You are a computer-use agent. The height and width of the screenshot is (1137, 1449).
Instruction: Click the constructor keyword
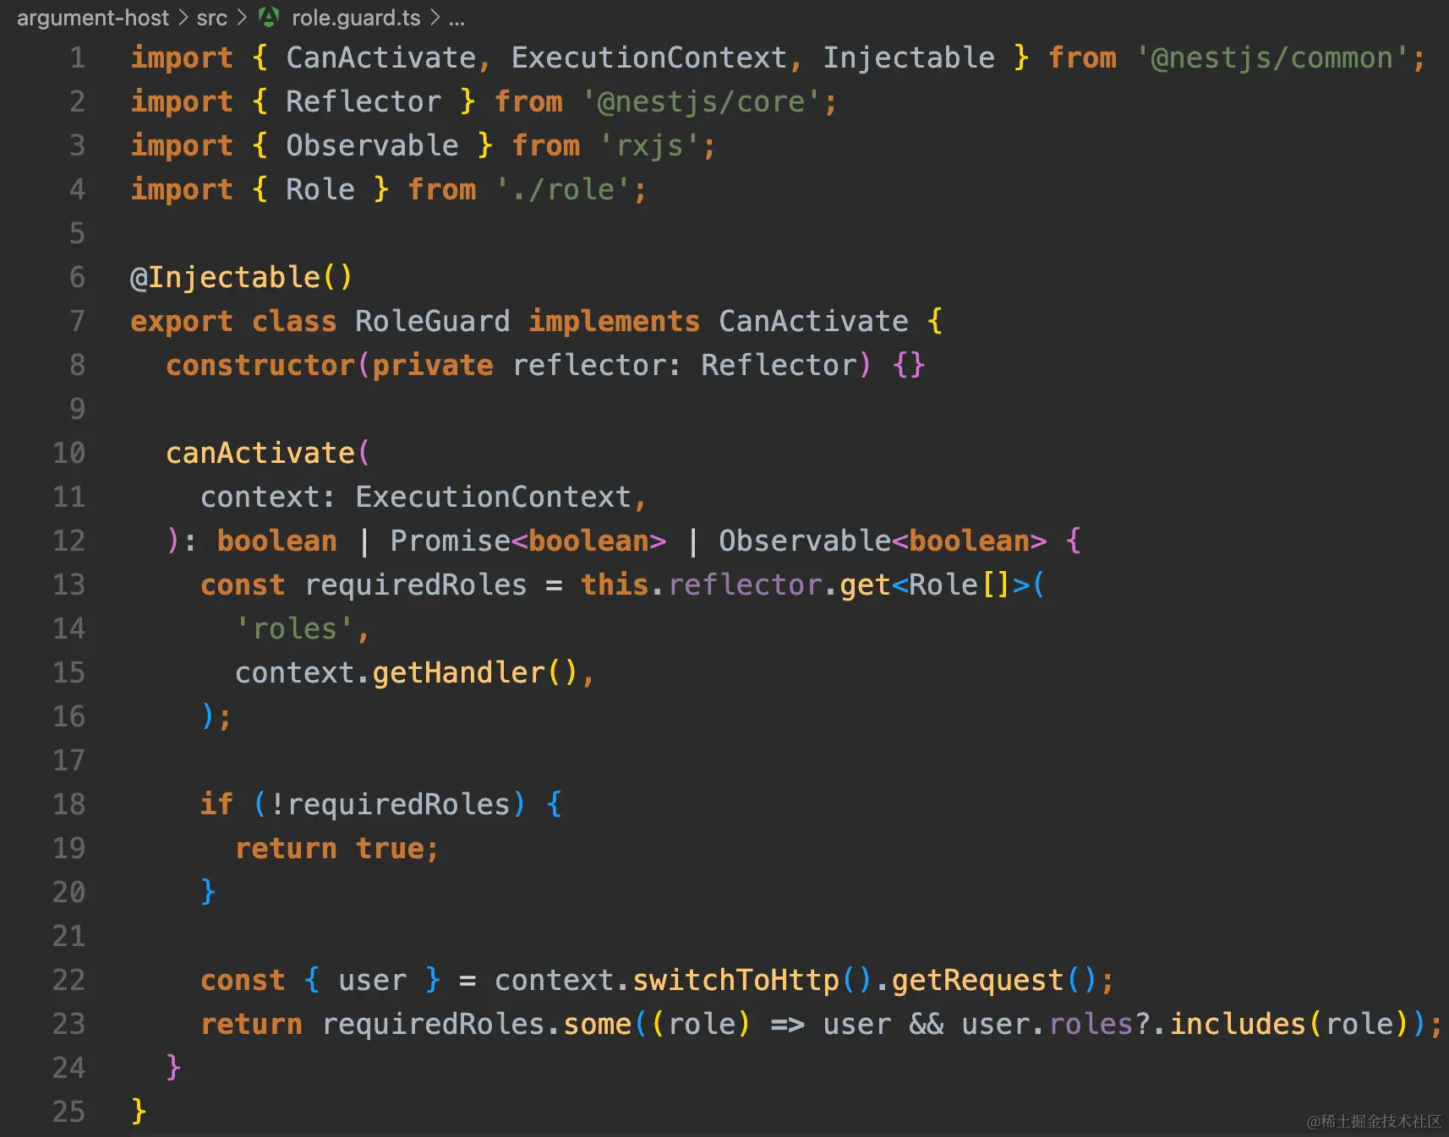click(260, 365)
